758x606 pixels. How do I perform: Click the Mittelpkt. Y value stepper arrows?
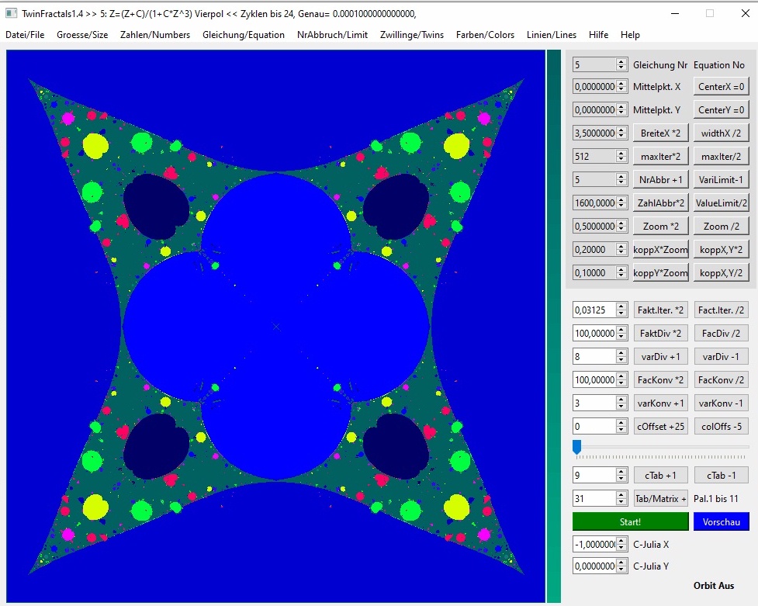pyautogui.click(x=621, y=109)
